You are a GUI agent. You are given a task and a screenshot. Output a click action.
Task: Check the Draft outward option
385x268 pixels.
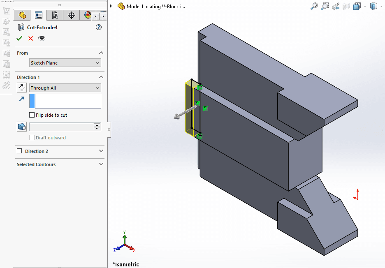tap(32, 137)
